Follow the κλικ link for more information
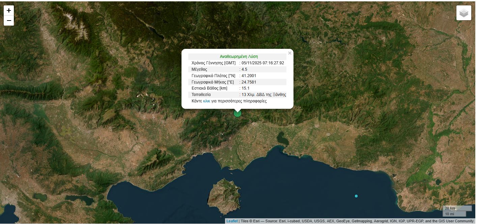The width and height of the screenshot is (477, 224). [206, 101]
